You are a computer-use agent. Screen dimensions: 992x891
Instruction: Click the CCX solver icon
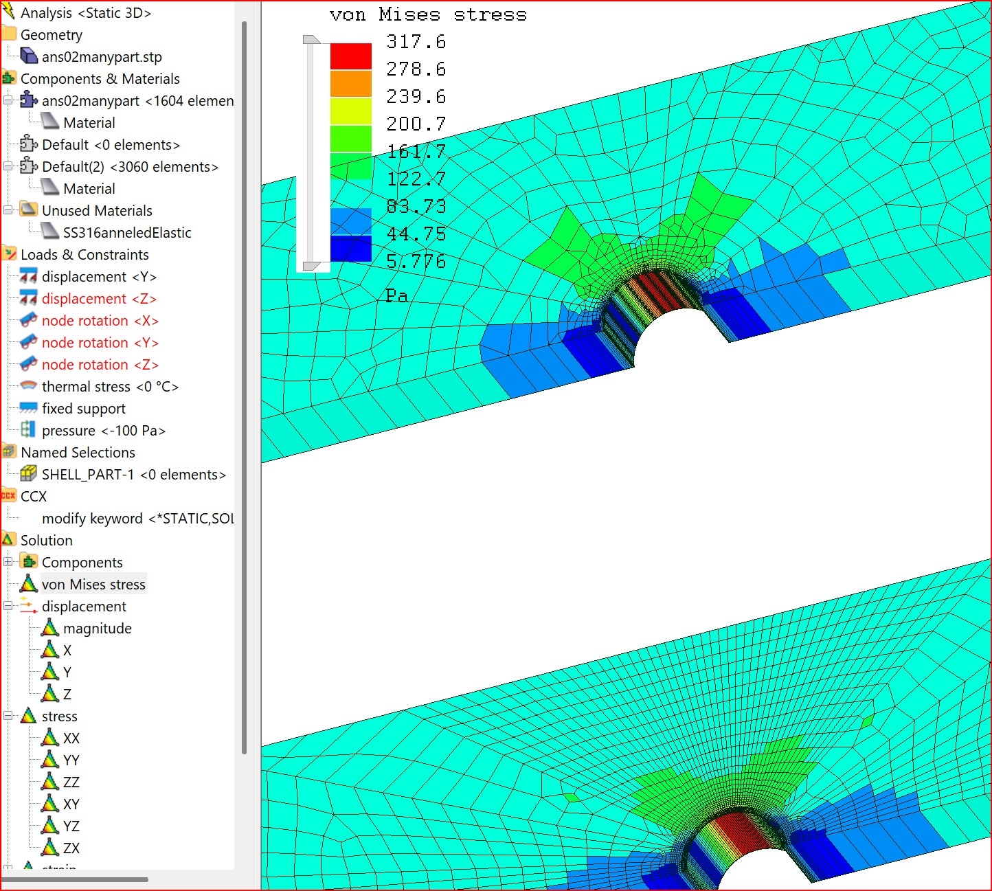tap(8, 497)
